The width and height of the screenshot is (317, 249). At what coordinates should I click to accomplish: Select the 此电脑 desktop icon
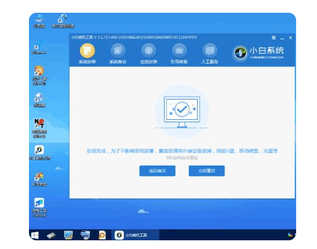39,21
